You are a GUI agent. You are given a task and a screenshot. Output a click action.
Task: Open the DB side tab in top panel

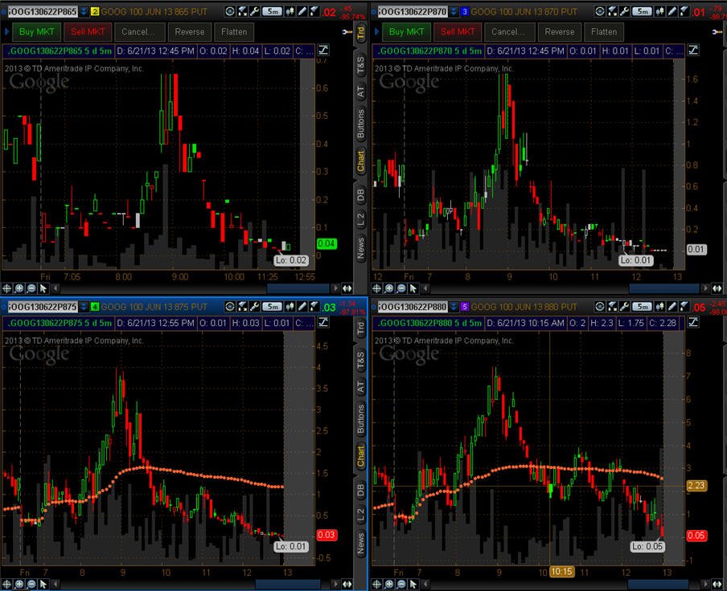361,195
